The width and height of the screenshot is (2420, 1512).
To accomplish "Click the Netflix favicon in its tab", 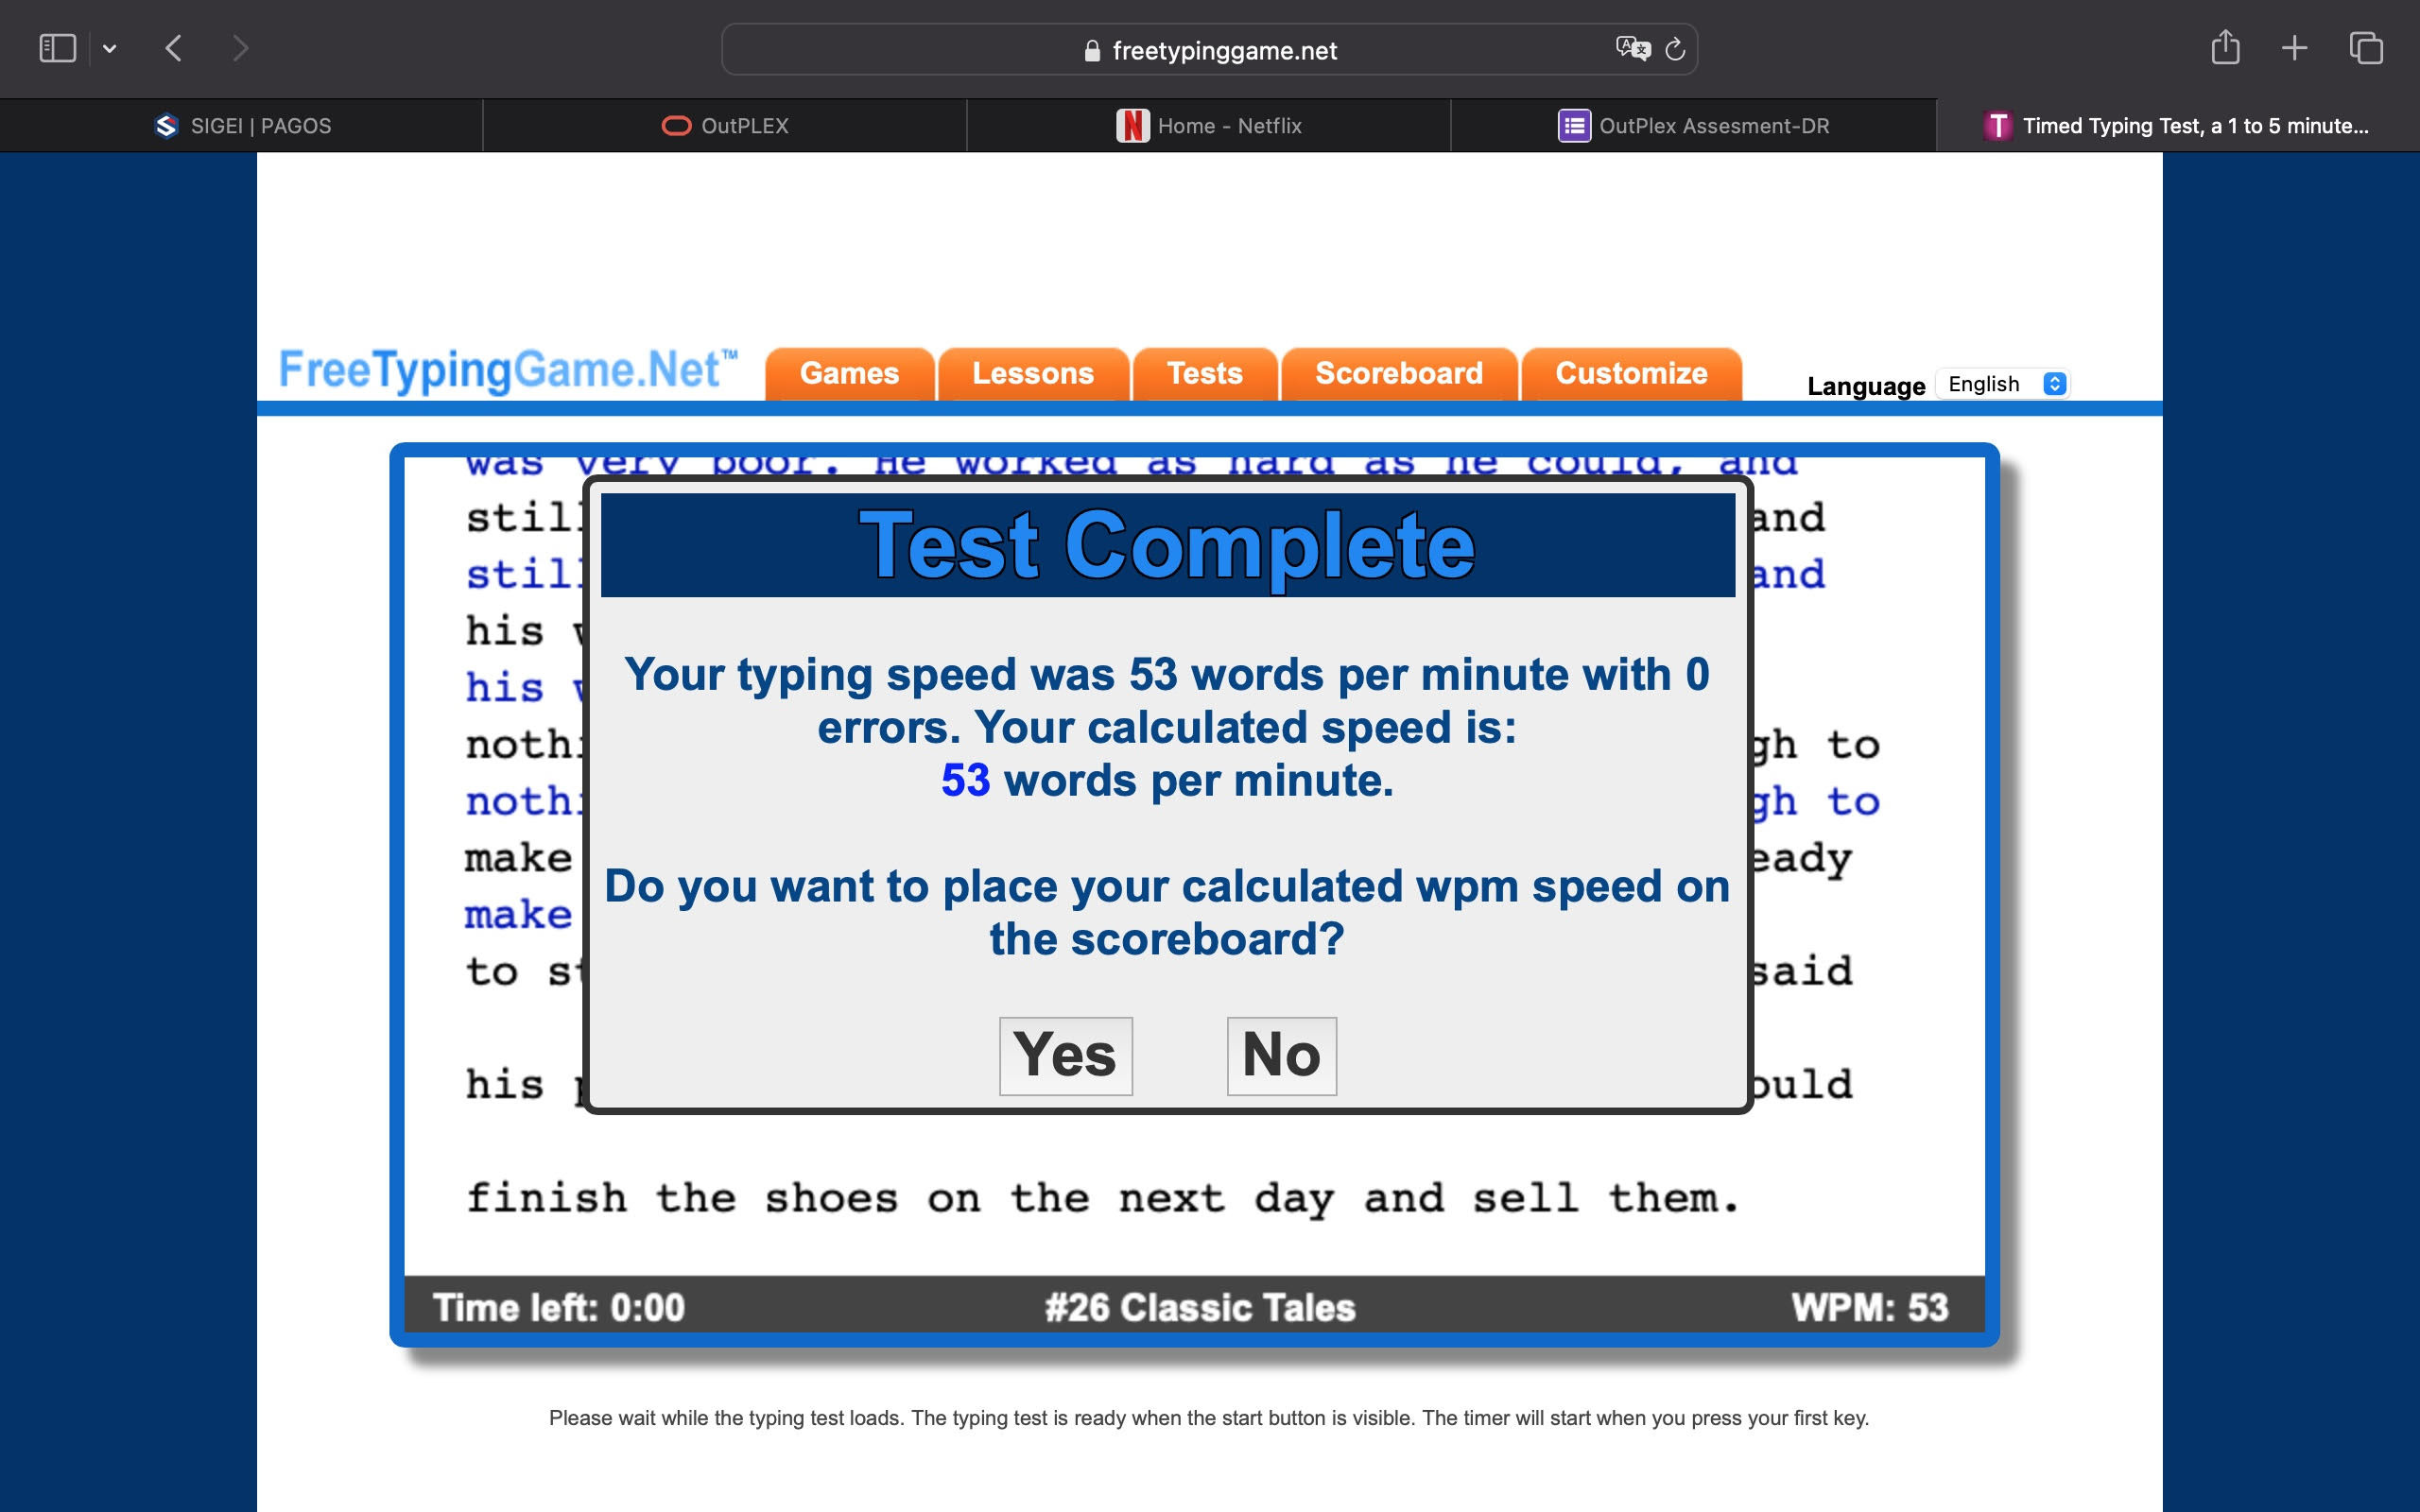I will (x=1133, y=126).
